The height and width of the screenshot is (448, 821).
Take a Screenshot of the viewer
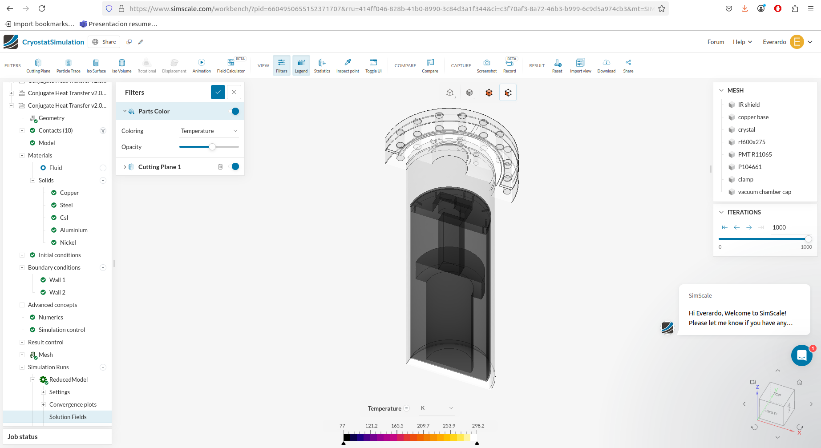click(x=486, y=65)
